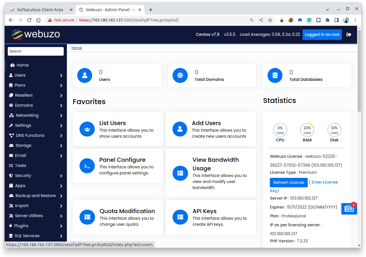
Task: Click the Disk 12% Used gauge
Action: point(334,130)
